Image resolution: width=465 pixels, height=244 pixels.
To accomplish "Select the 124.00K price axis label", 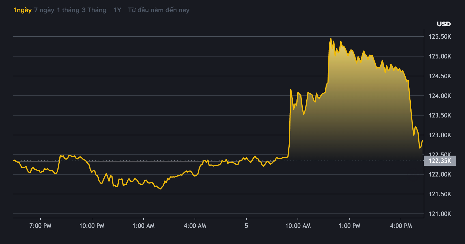I will pyautogui.click(x=440, y=96).
